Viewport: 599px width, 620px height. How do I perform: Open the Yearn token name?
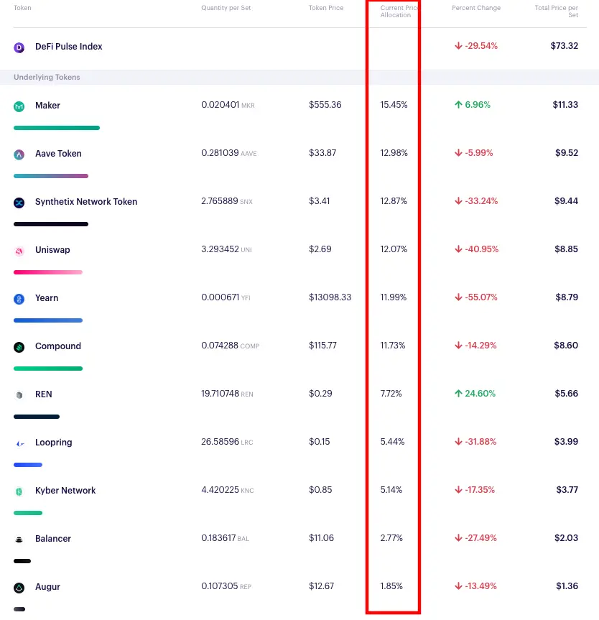[47, 297]
